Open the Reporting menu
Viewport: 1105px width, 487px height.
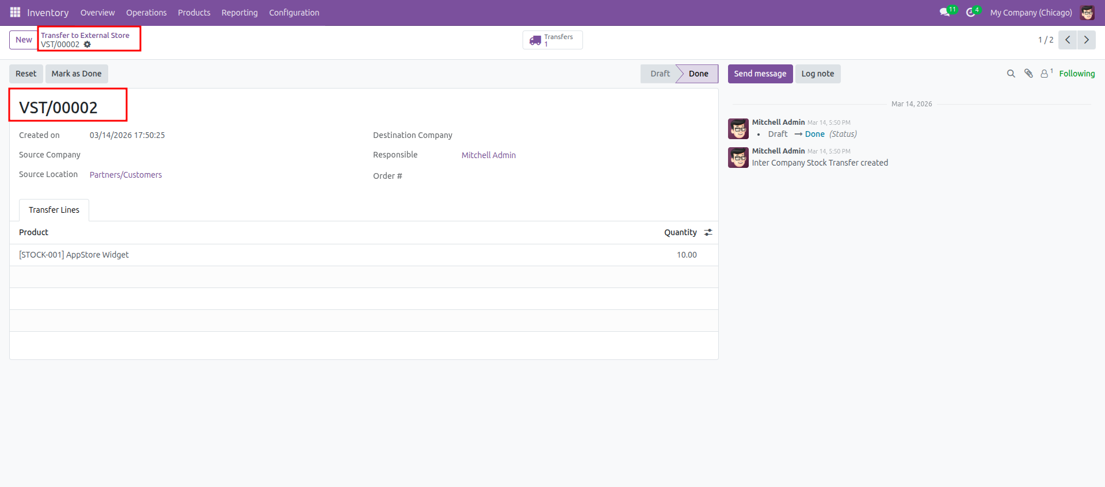239,13
